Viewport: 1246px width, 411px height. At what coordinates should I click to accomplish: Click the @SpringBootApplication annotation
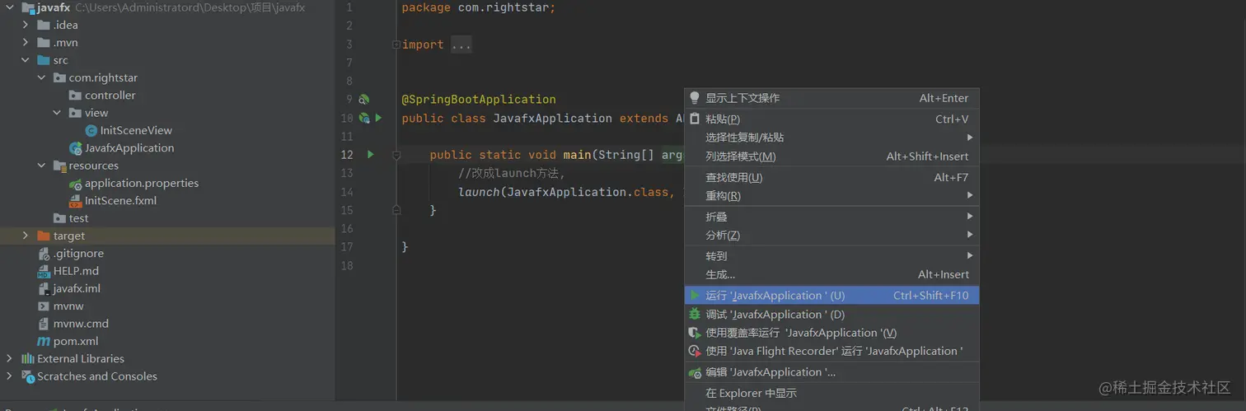pos(479,100)
